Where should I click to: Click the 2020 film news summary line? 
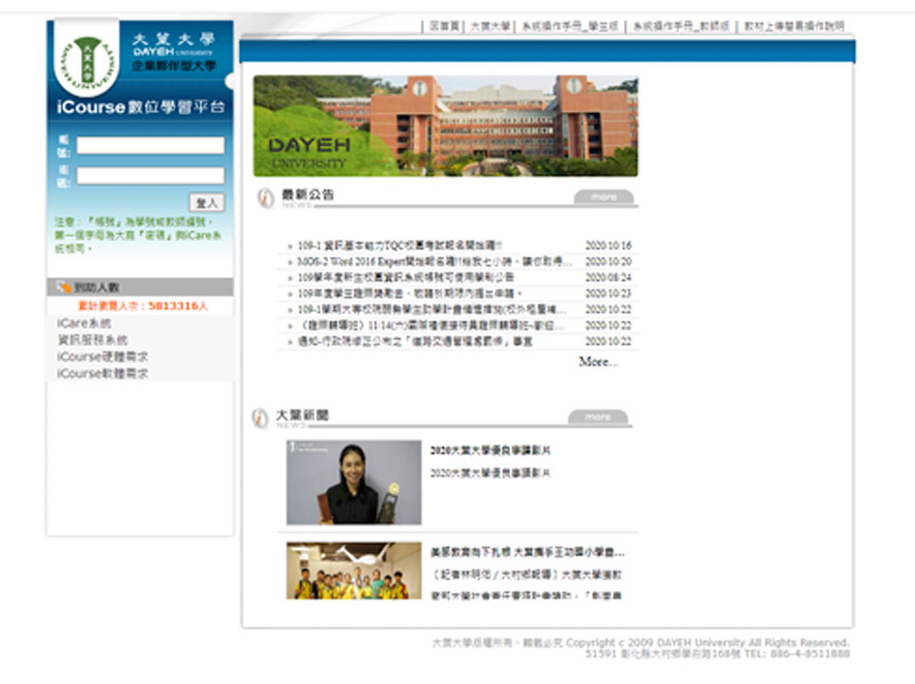[490, 472]
